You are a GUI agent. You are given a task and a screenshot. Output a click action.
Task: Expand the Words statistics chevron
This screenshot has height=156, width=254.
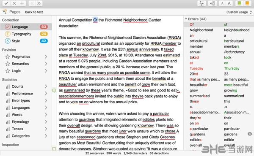(x=46, y=115)
